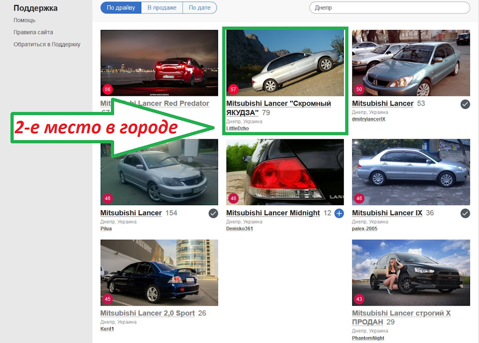Open the red Lancer night photo
Viewport: 479px width, 343px height.
click(159, 63)
